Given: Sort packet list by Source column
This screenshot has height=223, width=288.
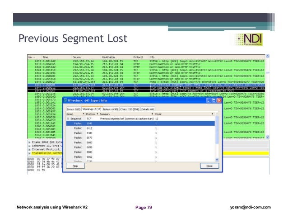Looking at the screenshot, I should pos(87,57).
